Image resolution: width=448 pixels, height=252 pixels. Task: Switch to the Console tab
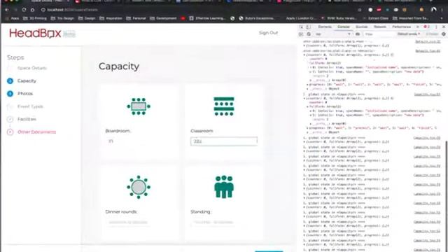click(344, 27)
